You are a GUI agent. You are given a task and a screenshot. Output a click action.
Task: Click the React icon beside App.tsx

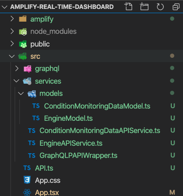(27, 192)
